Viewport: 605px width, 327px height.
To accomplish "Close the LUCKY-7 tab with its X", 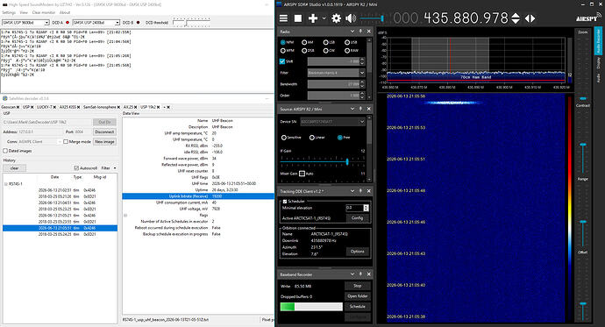I will click(x=54, y=107).
